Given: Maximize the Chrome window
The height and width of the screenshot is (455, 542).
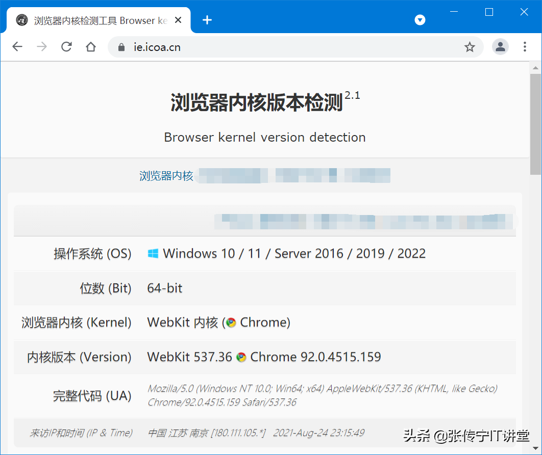Looking at the screenshot, I should click(489, 12).
